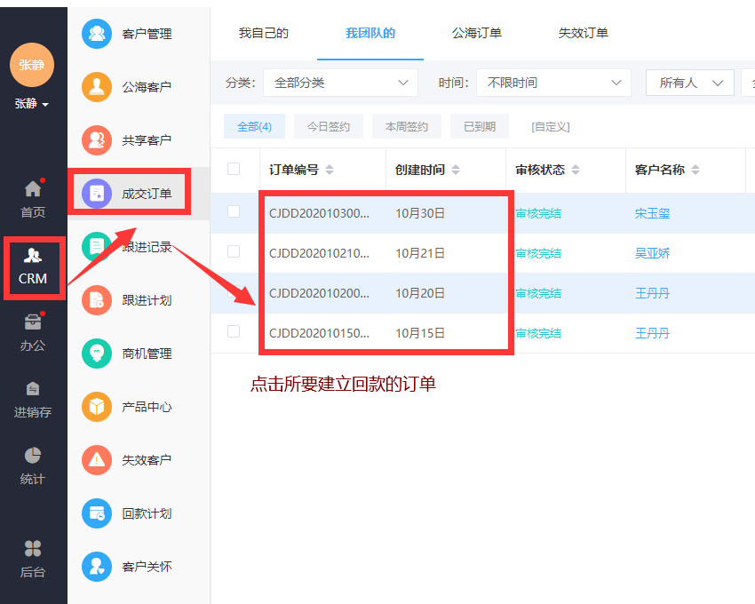The image size is (755, 604).
Task: Open the 后台 admin module
Action: pos(33,559)
